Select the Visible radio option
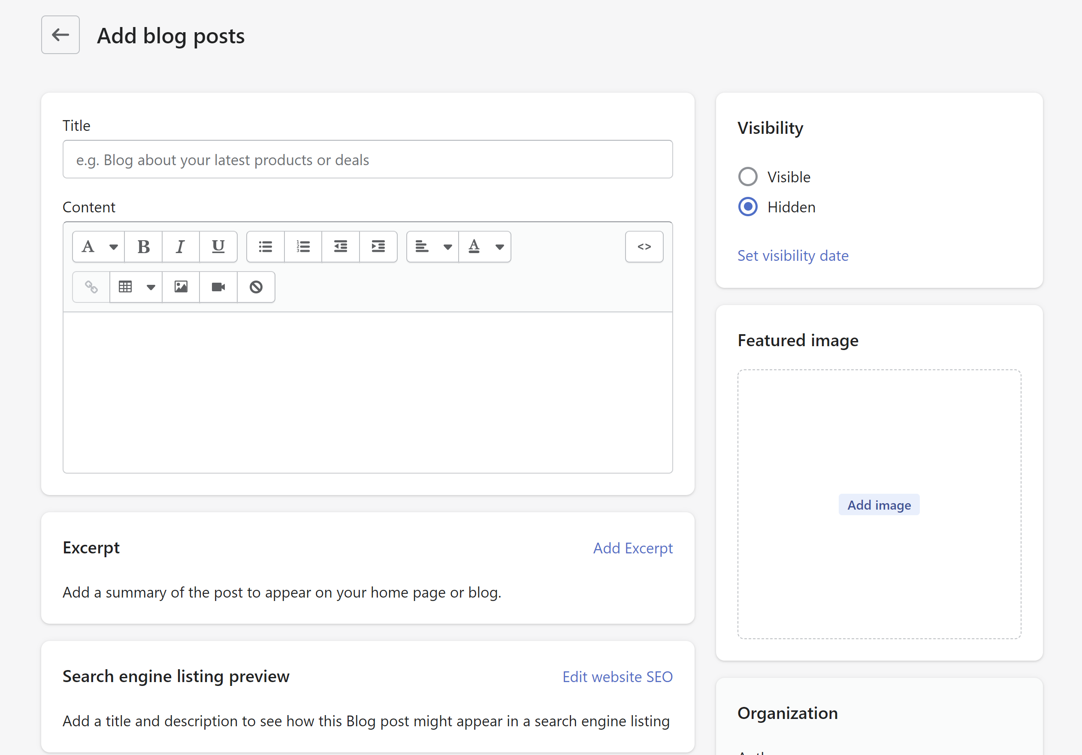The width and height of the screenshot is (1082, 755). [748, 177]
